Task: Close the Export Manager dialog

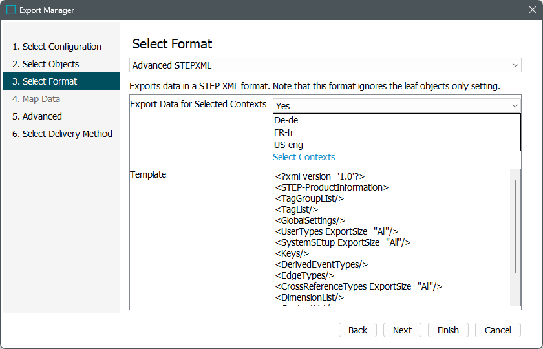Action: [x=531, y=10]
